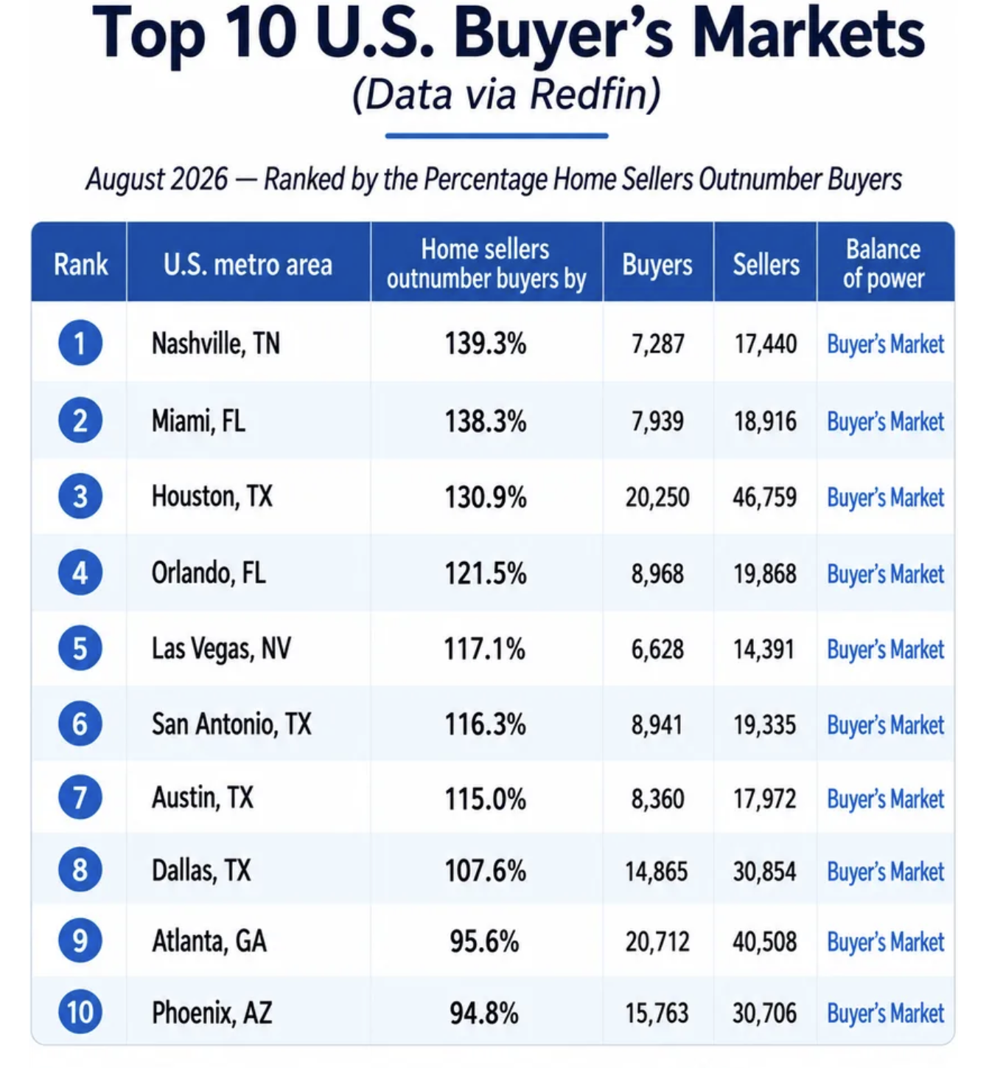This screenshot has height=1068, width=989.
Task: Click the rank 8 circle badge
Action: coord(80,870)
